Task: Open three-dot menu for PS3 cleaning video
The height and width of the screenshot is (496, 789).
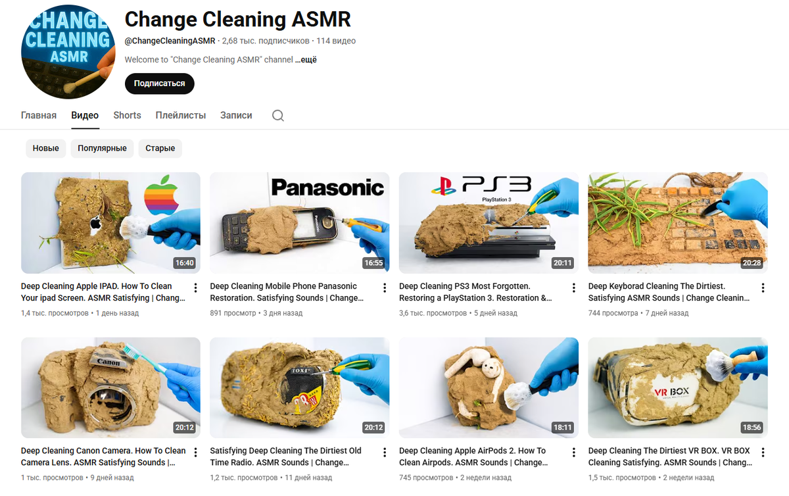Action: pos(573,288)
